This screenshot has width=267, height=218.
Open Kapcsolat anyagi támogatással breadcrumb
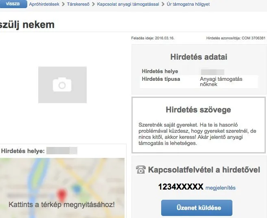(x=128, y=4)
